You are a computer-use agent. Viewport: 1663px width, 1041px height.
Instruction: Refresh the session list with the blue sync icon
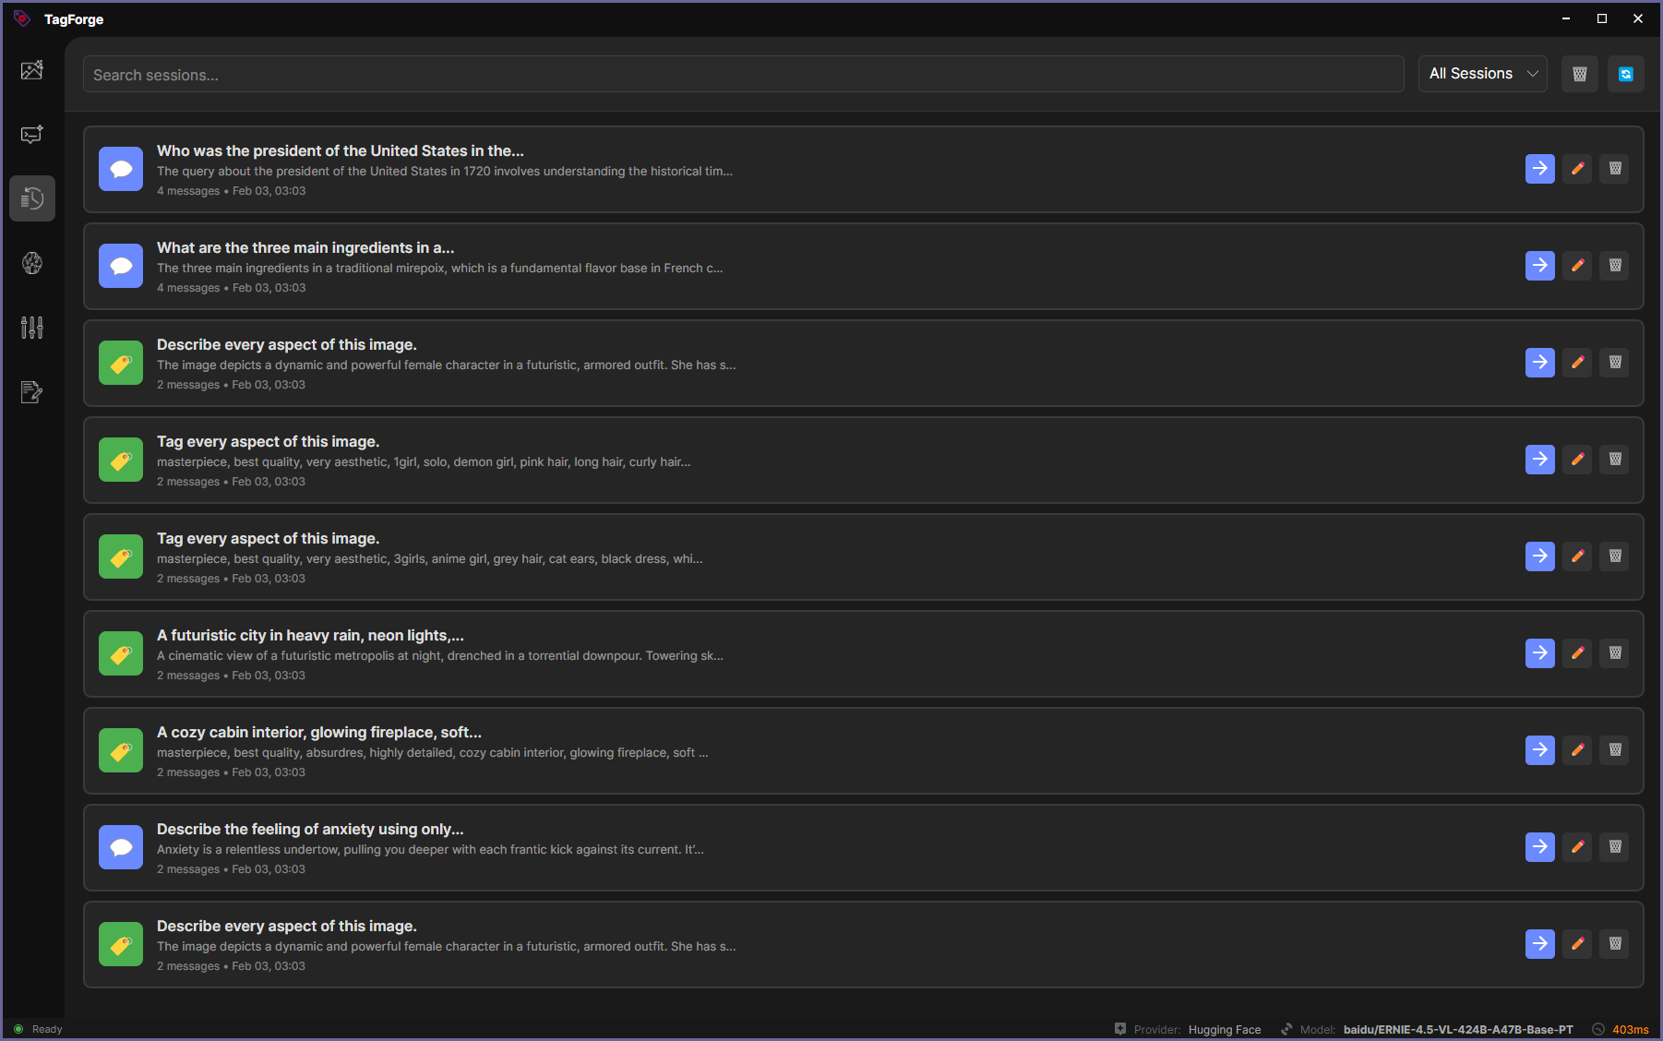[1625, 74]
